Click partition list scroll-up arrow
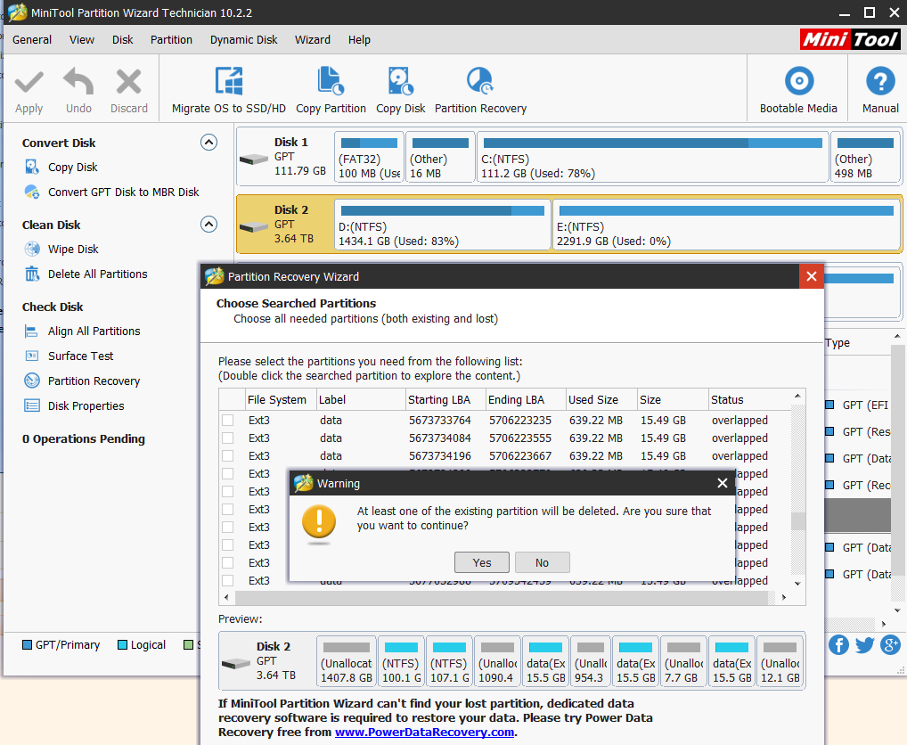 click(797, 397)
